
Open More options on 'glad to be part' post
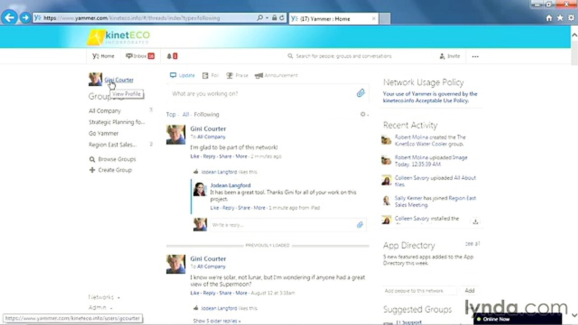coord(241,156)
